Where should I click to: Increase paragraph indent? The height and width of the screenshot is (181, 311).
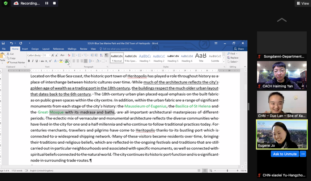(x=96, y=55)
